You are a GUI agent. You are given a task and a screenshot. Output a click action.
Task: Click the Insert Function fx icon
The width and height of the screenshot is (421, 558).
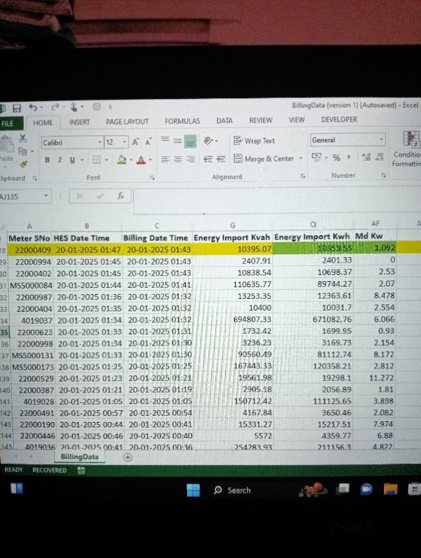tap(121, 196)
